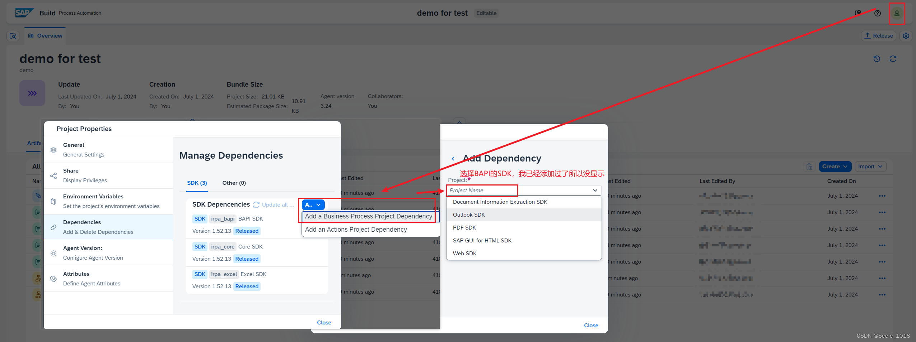Open more options for first artifact row
Screen dimensions: 916x342
coord(882,196)
